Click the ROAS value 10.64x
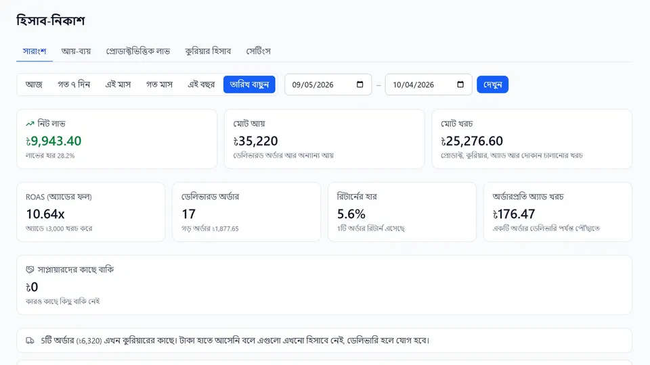The image size is (650, 365). (45, 214)
